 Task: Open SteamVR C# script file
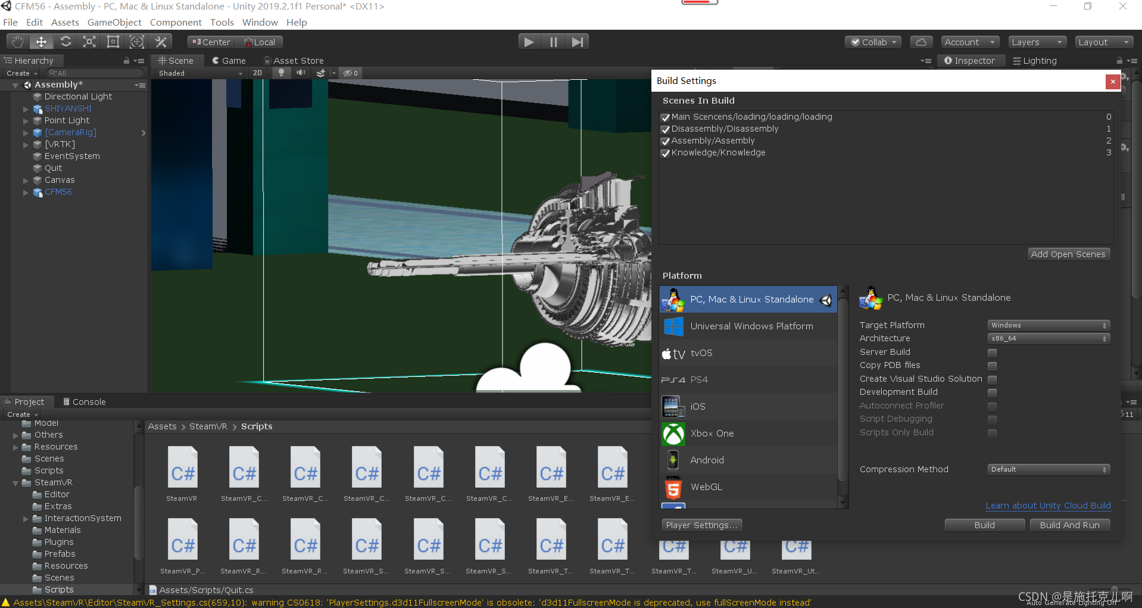182,475
